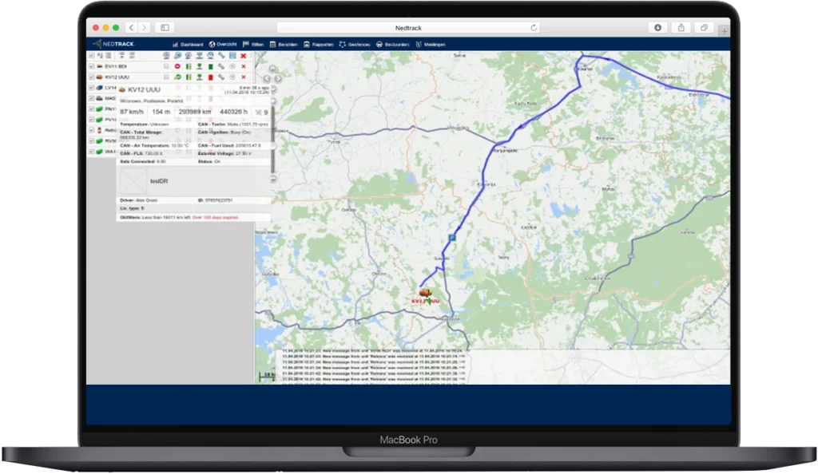Screen dimensions: 818x474
Task: Open the Rapporten section
Action: (x=318, y=44)
